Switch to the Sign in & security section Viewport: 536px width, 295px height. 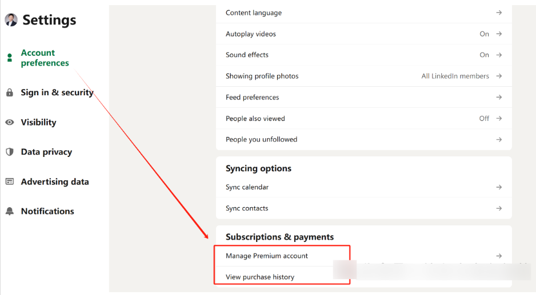click(x=57, y=92)
